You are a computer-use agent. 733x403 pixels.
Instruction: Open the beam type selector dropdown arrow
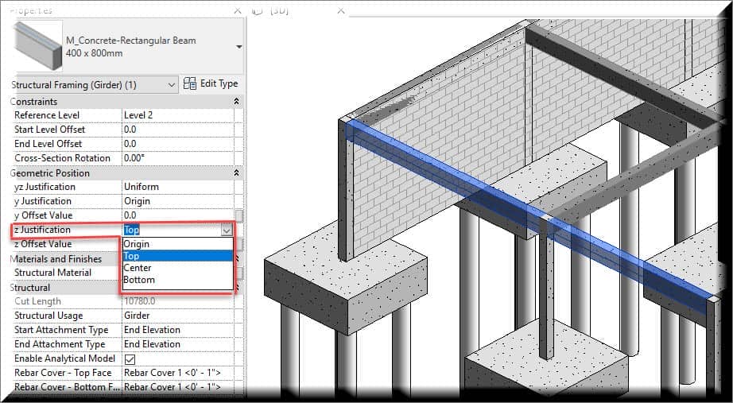(x=239, y=47)
